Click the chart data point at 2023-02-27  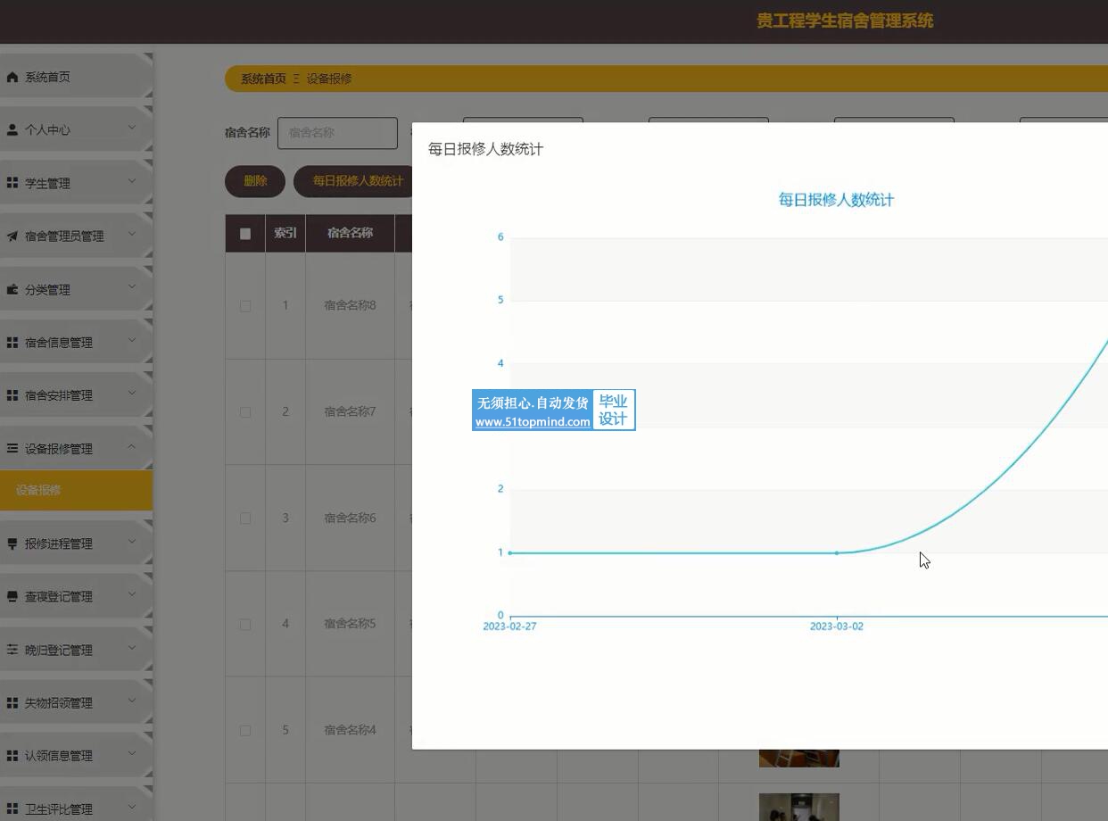coord(510,553)
